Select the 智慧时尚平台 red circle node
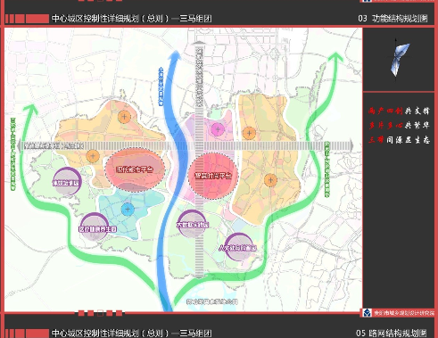The width and height of the screenshot is (438, 338). (213, 176)
